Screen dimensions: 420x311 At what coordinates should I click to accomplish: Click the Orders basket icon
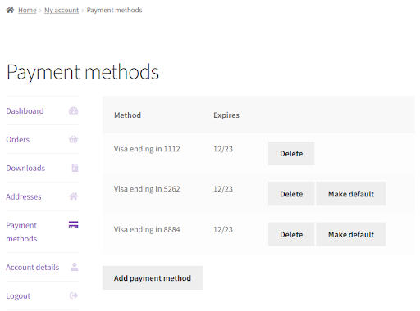pos(73,139)
